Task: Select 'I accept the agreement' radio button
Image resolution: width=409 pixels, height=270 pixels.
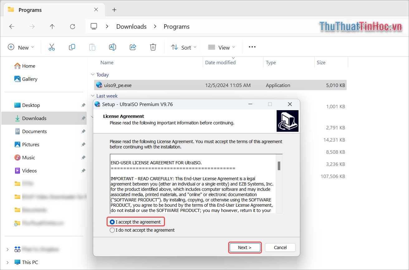Action: coord(112,222)
